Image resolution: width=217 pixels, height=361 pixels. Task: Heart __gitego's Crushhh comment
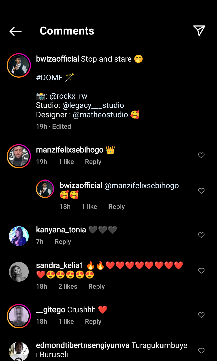click(x=201, y=315)
